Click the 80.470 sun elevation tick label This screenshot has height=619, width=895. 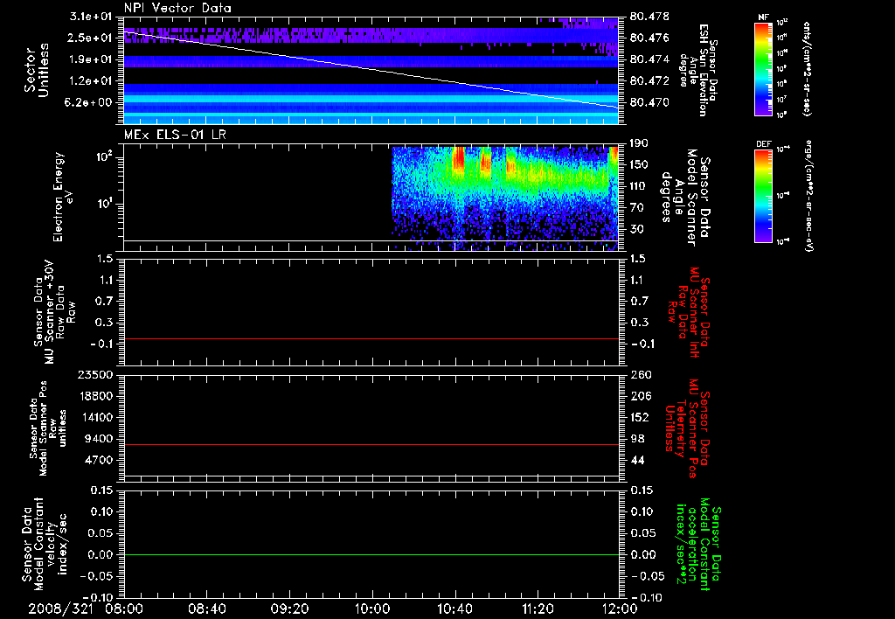649,103
